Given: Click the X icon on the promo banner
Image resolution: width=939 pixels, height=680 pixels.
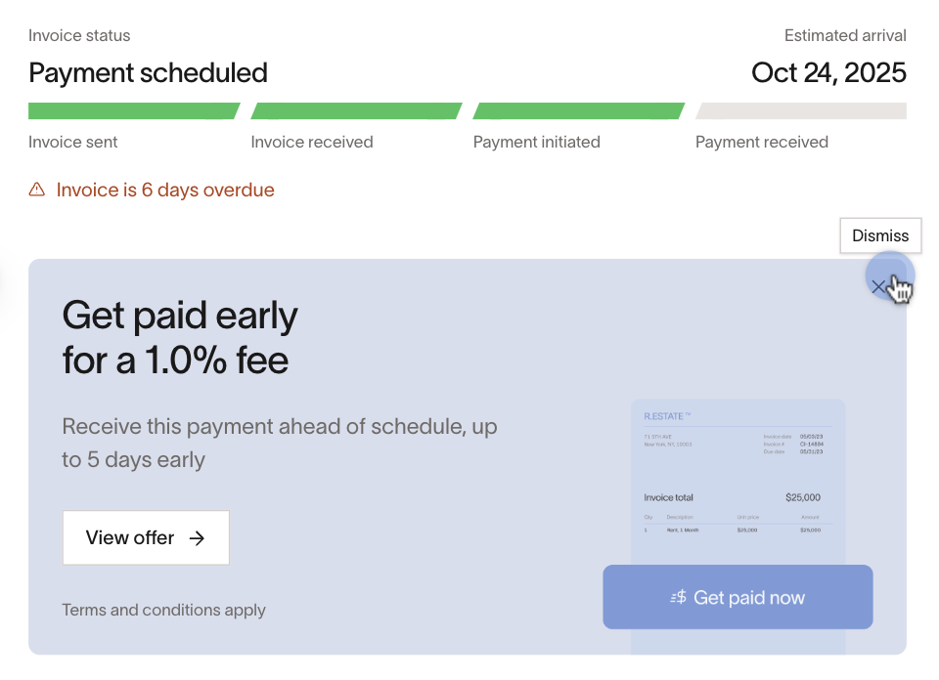Looking at the screenshot, I should point(879,285).
